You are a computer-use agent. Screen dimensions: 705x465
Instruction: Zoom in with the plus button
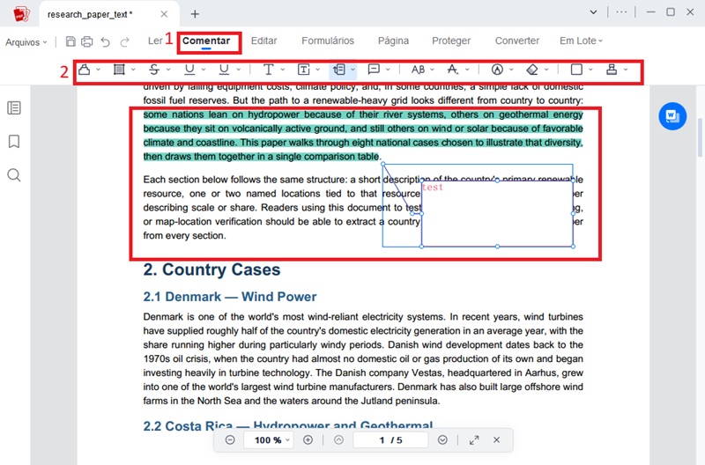click(308, 439)
